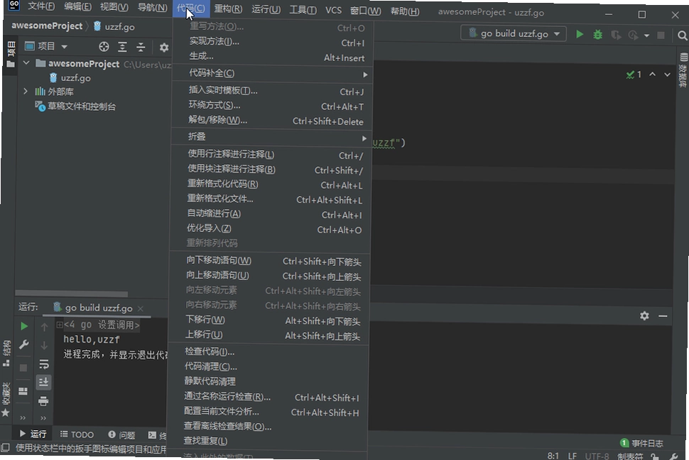Go up the stack trace arrow

[x=44, y=327]
